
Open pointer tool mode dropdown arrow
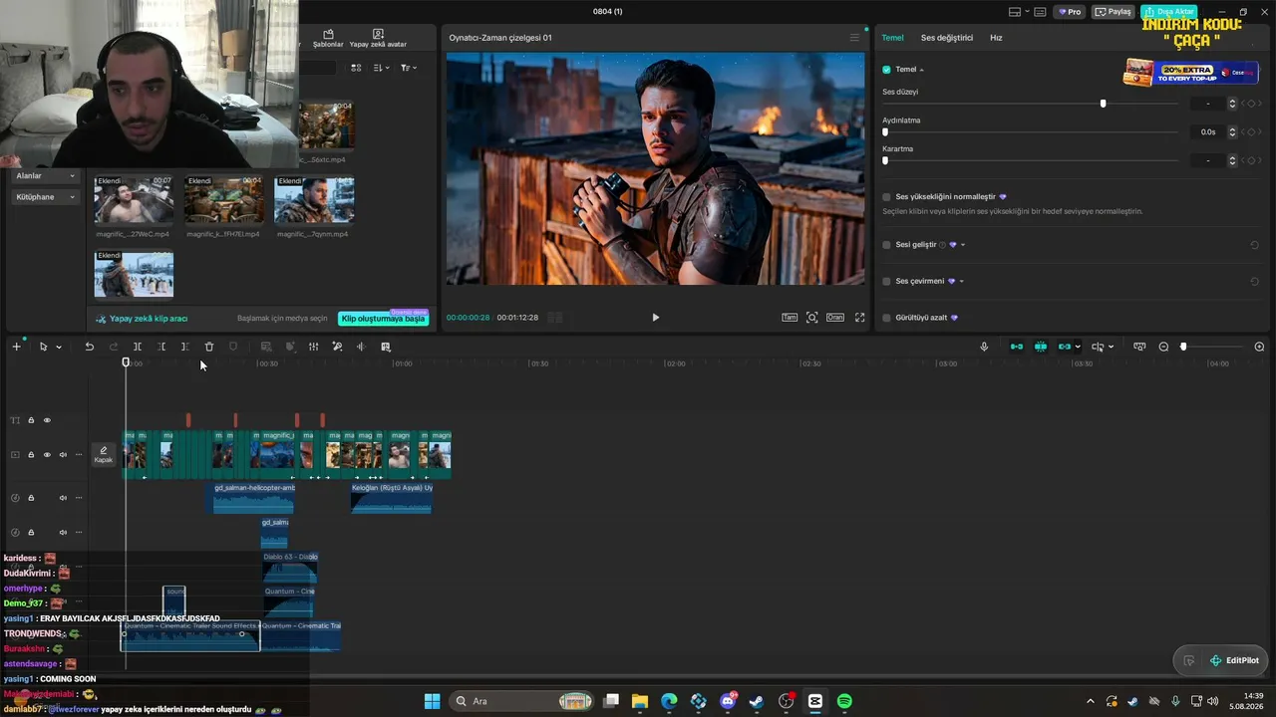(59, 348)
